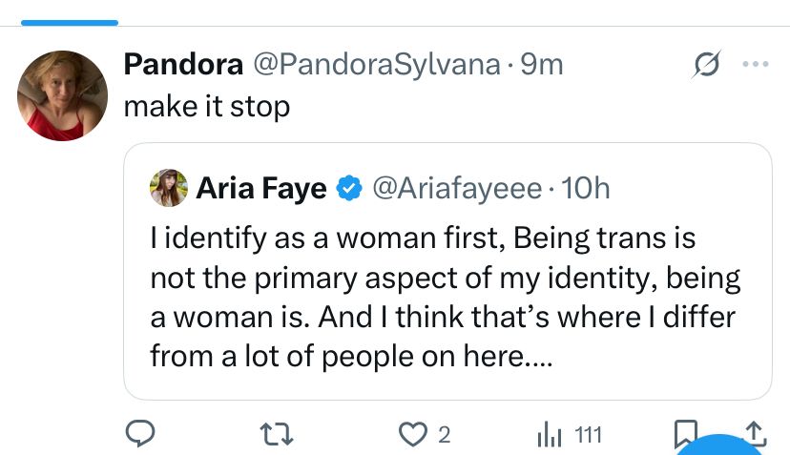The image size is (790, 455).
Task: Click the reply speech bubble icon
Action: tap(141, 435)
